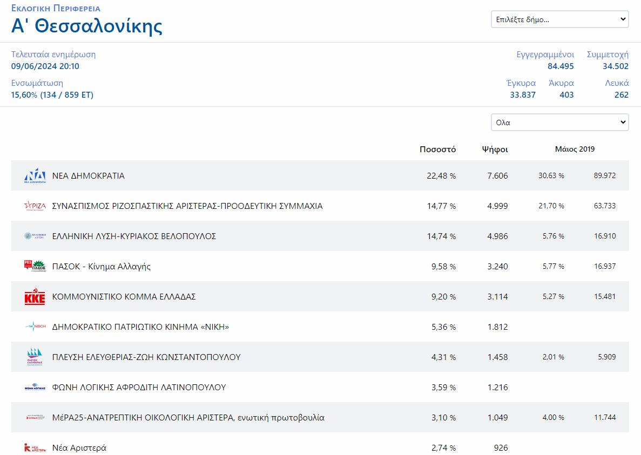Click the Νέα Αριστερά party logo
Image resolution: width=641 pixels, height=455 pixels.
[x=35, y=447]
